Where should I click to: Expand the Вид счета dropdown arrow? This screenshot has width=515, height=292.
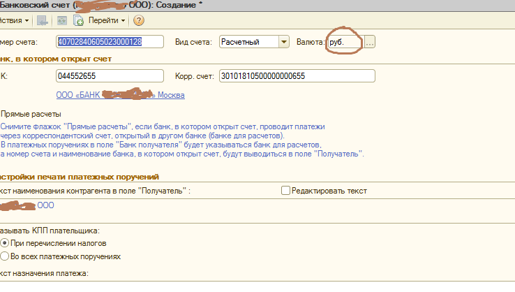284,42
